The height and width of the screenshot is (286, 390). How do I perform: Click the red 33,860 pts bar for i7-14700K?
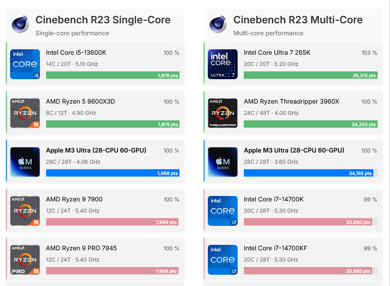[x=307, y=222]
